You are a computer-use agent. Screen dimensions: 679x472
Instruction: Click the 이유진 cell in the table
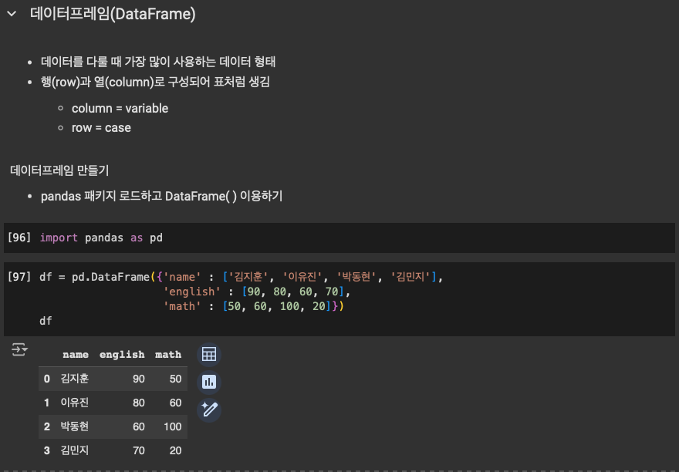pos(75,403)
